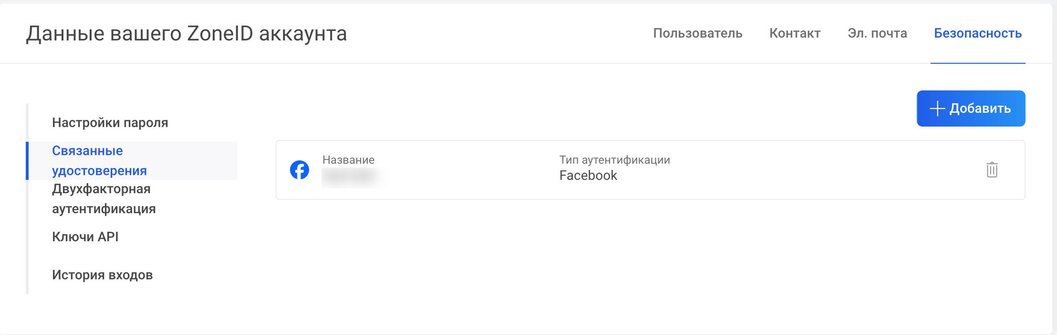Open the Контакт tab
The height and width of the screenshot is (335, 1057).
795,33
